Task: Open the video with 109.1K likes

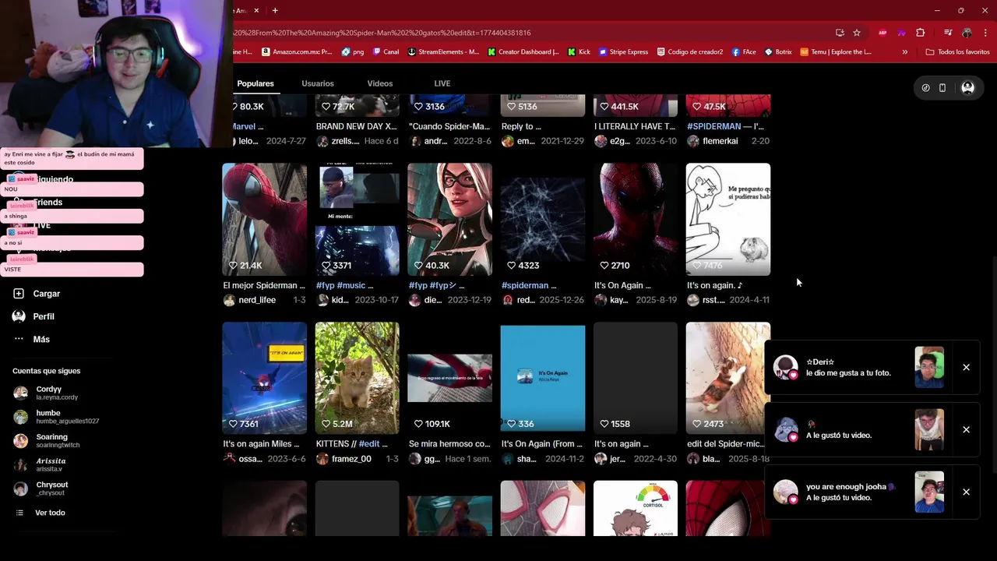Action: (449, 378)
